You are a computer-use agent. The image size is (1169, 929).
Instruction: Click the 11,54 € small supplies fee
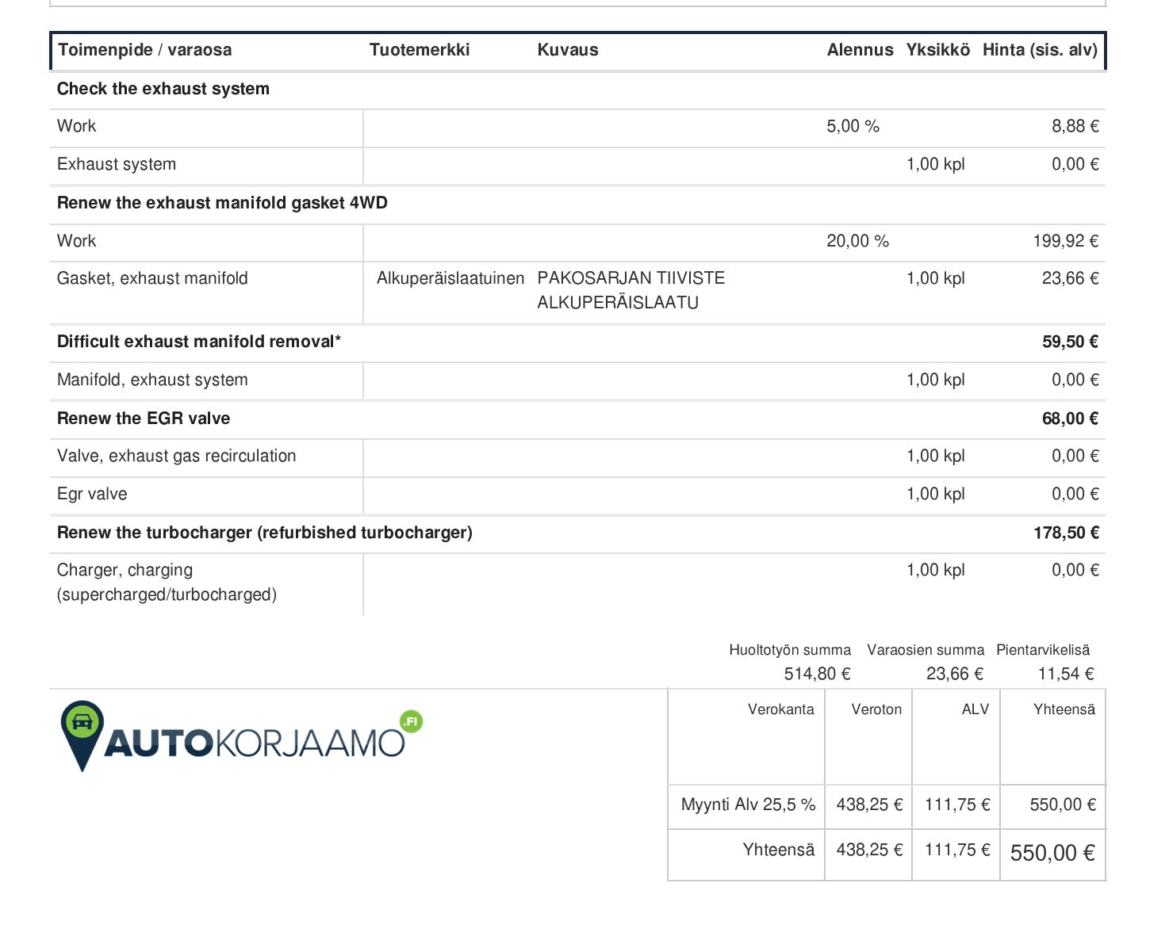(x=1066, y=674)
